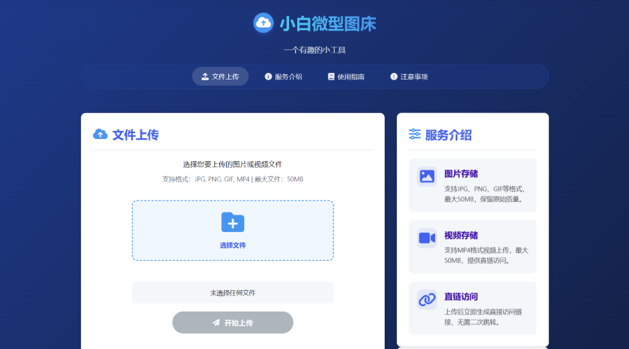
Task: Click the cloud upload logo icon in header
Action: pyautogui.click(x=263, y=23)
